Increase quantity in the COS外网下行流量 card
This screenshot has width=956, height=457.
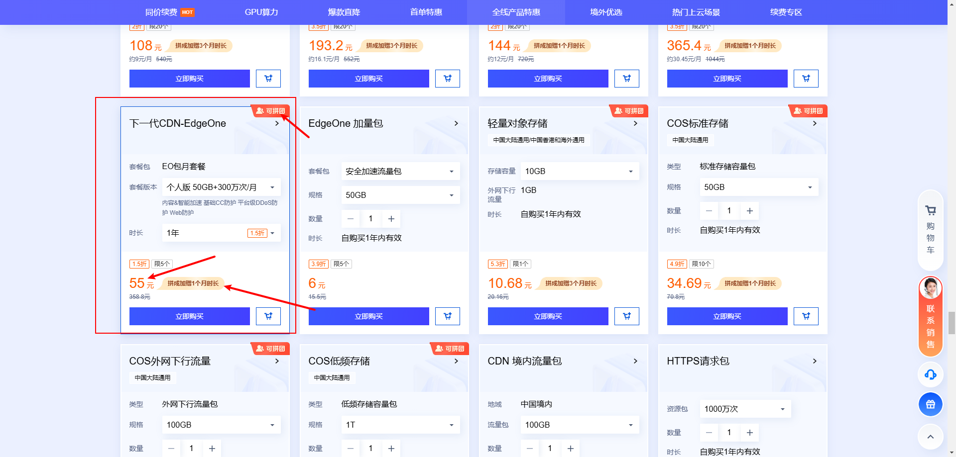[x=212, y=449]
